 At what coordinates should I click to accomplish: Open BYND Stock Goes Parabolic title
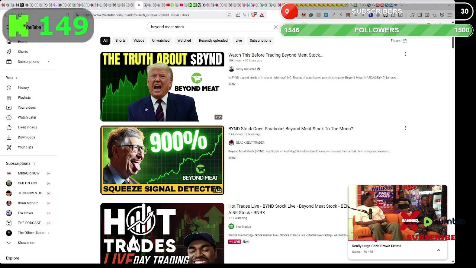(290, 129)
